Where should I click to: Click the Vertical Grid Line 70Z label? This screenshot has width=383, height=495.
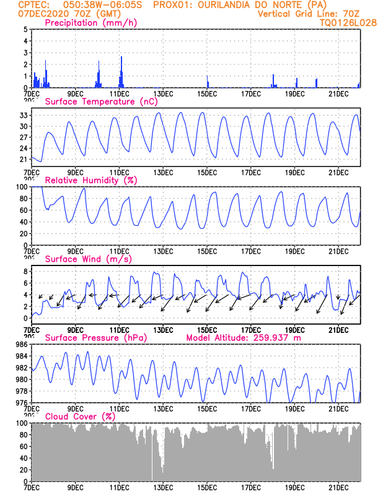pyautogui.click(x=309, y=14)
